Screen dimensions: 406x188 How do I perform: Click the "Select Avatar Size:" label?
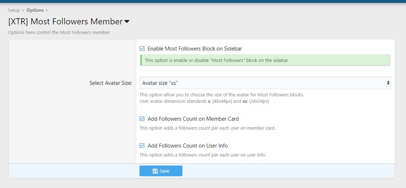pos(111,83)
